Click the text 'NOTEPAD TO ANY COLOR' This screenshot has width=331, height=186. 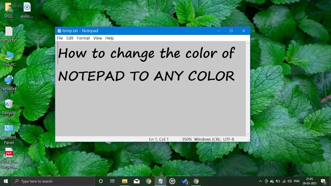tap(146, 76)
